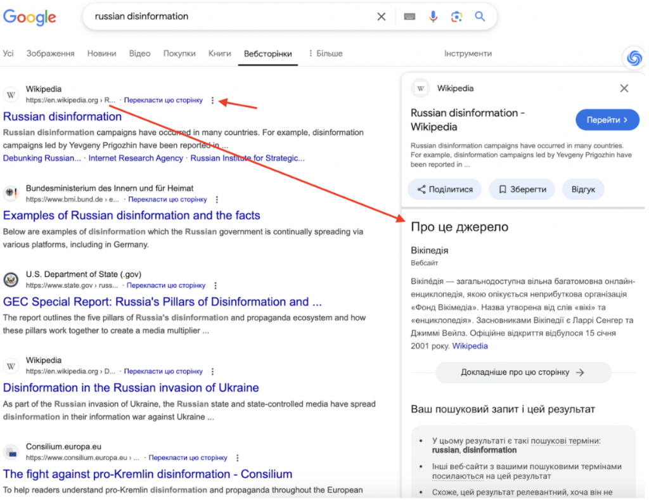Click the Зберегти save button
The height and width of the screenshot is (500, 649).
click(x=522, y=189)
